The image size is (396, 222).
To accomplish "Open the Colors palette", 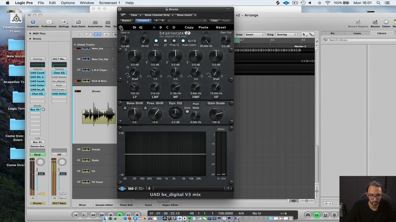I will pos(386,23).
